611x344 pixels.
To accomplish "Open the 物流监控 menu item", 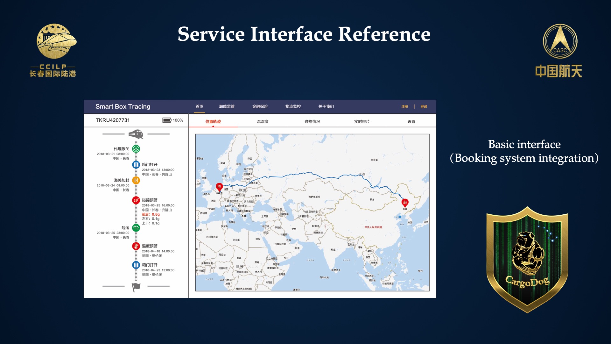I will [x=293, y=106].
